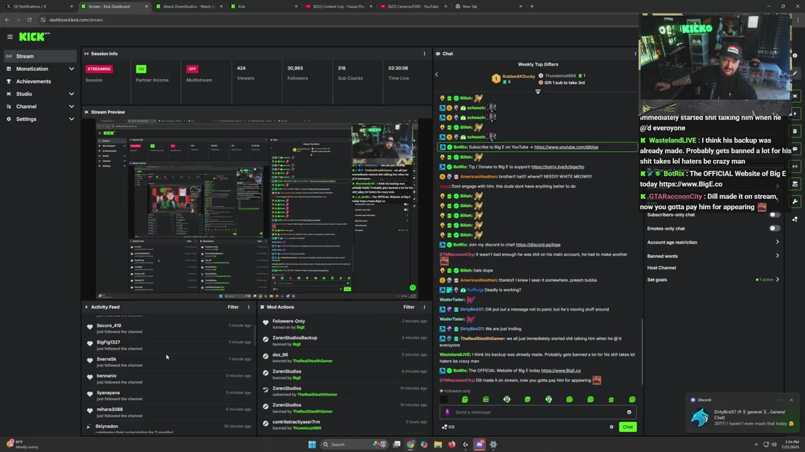Screen dimensions: 805x452
Task: Open Set goals option
Action: (713, 279)
